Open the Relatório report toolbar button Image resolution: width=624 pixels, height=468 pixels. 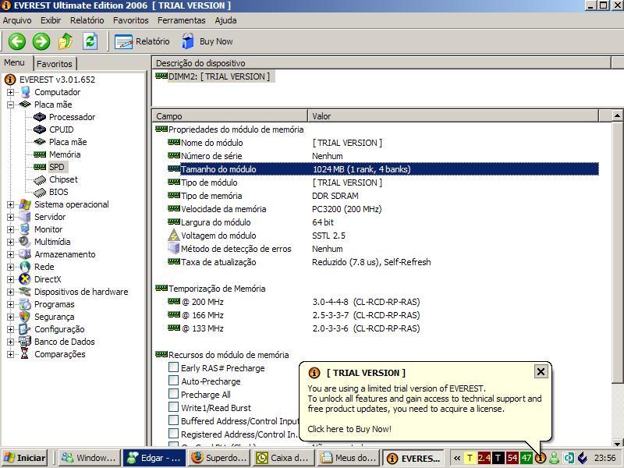coord(142,41)
